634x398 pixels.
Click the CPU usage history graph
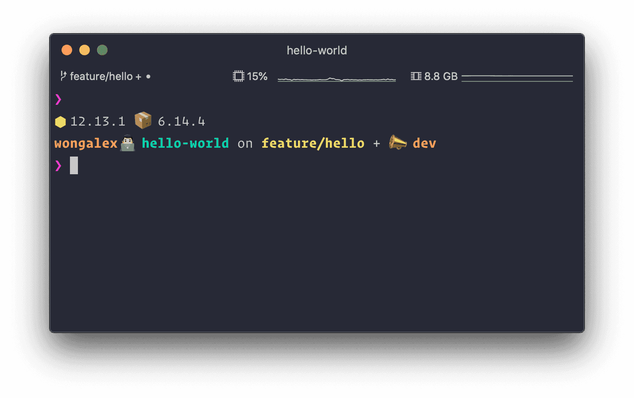(x=336, y=79)
